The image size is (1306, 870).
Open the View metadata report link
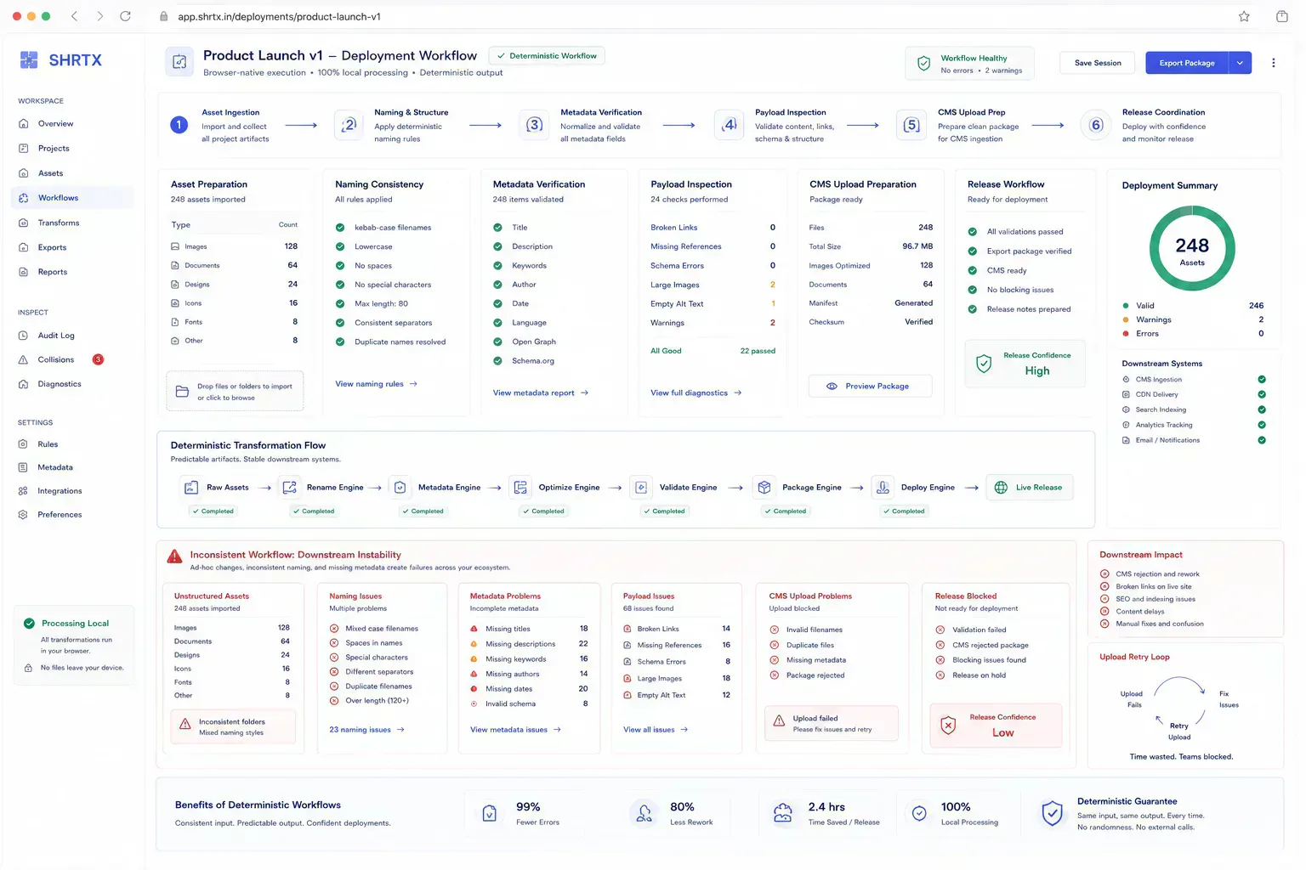pyautogui.click(x=541, y=393)
